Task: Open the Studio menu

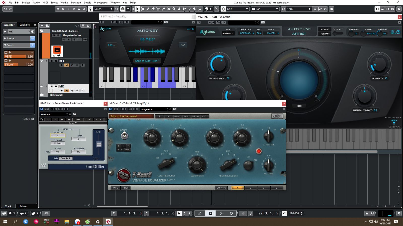Action: [x=88, y=3]
